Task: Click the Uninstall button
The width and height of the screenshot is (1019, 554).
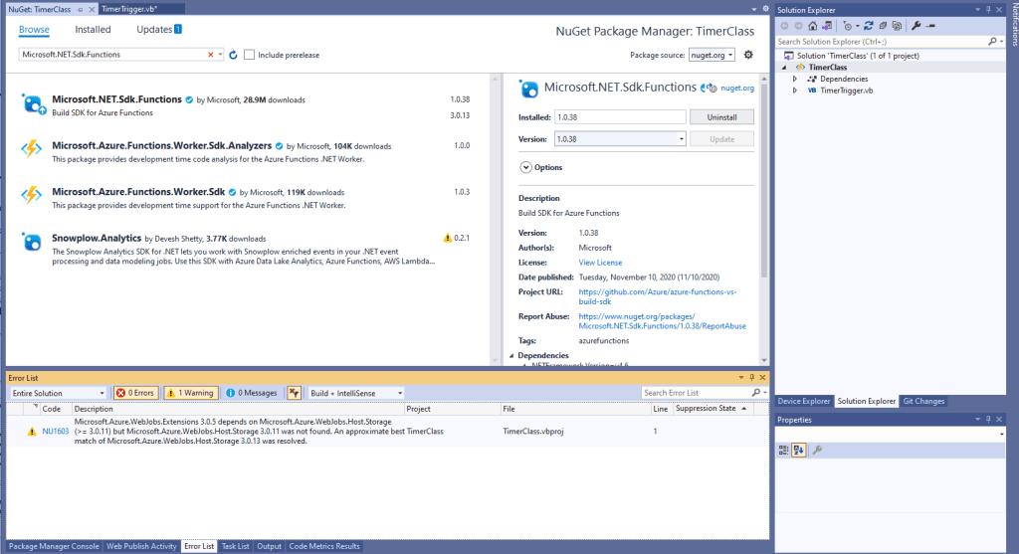Action: 721,116
